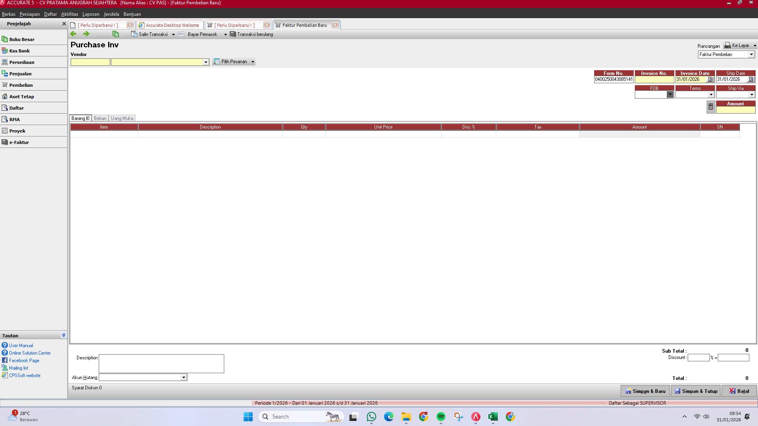758x426 pixels.
Task: Open the Laporan menu
Action: (x=91, y=14)
